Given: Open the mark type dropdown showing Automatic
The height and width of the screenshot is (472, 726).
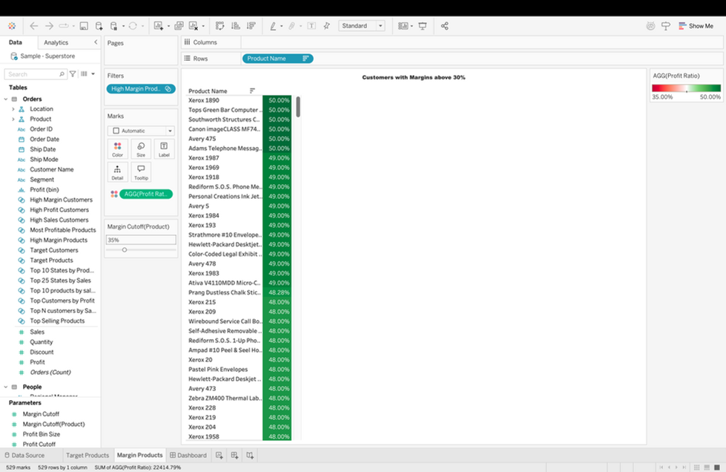Looking at the screenshot, I should [141, 131].
